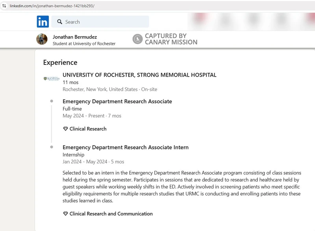Open site info icon in address bar
Screen dimensions: 315x231
4,6
